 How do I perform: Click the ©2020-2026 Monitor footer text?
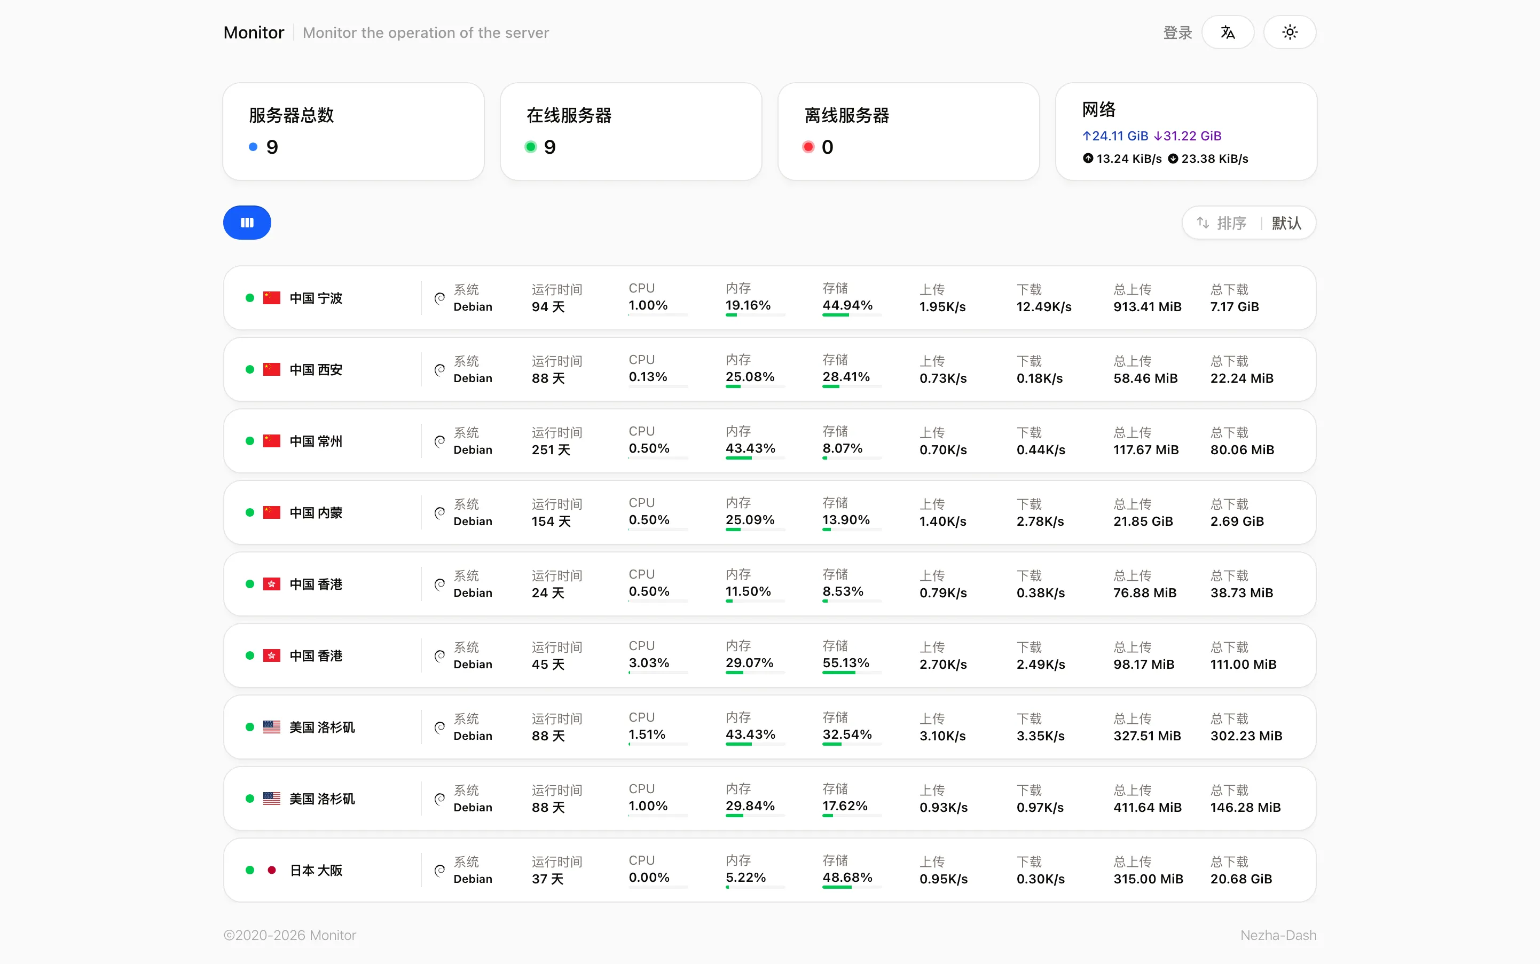[x=289, y=935]
